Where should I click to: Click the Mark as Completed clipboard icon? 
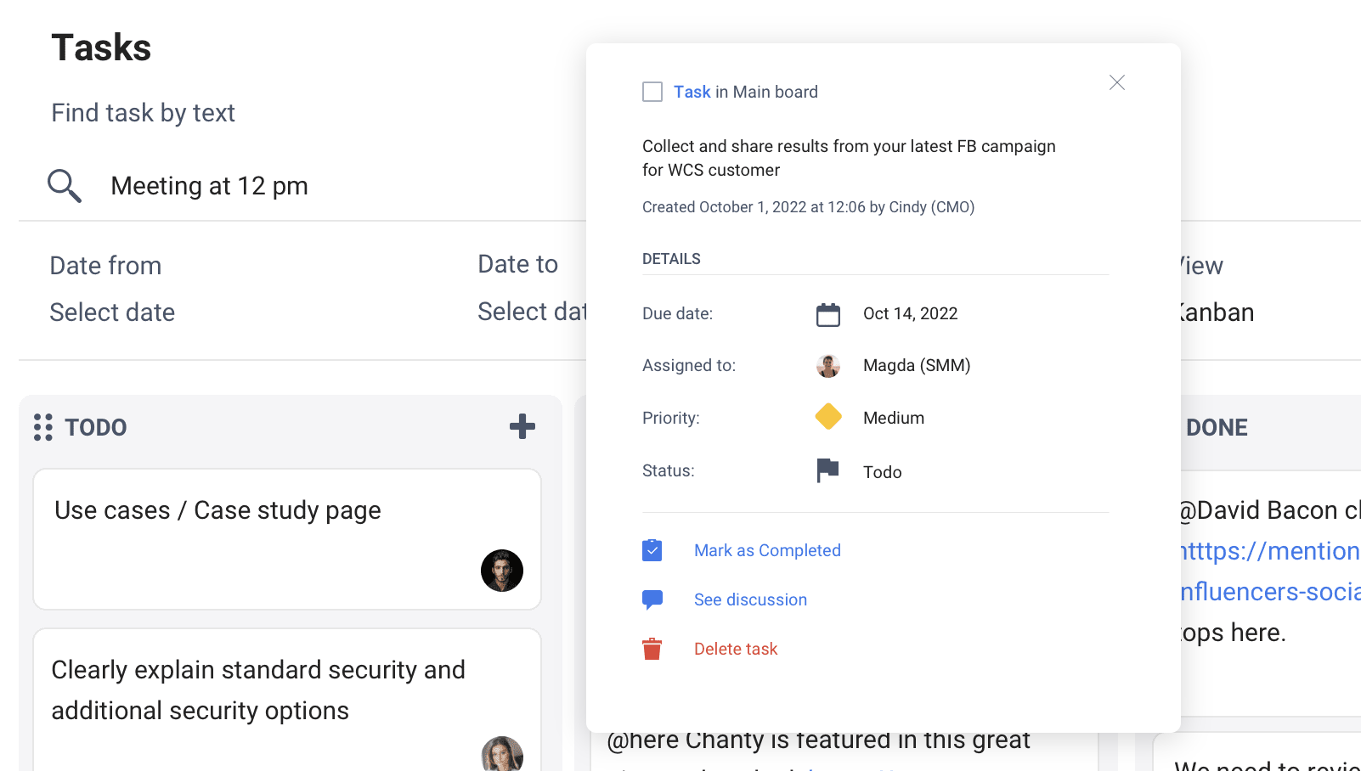(652, 550)
